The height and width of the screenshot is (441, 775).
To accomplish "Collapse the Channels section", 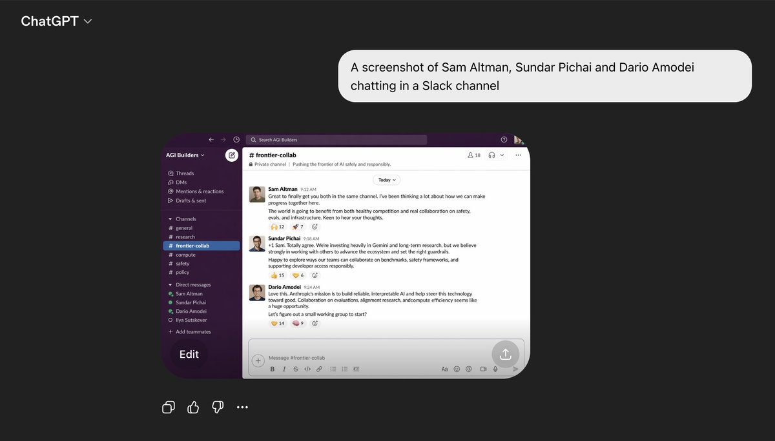I will (182, 219).
